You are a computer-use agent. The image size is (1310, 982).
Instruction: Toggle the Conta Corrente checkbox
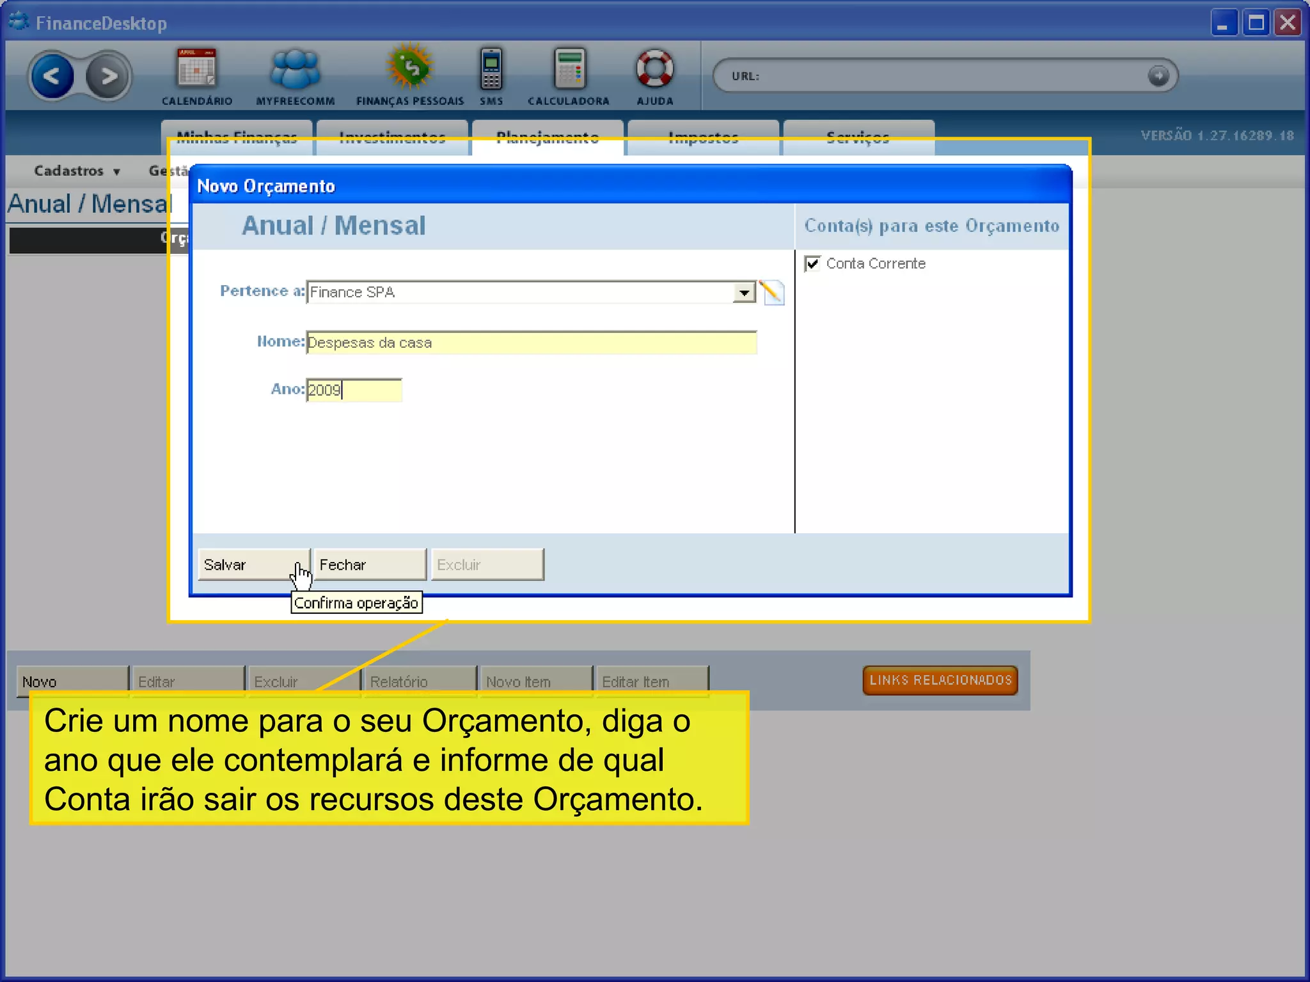tap(812, 263)
